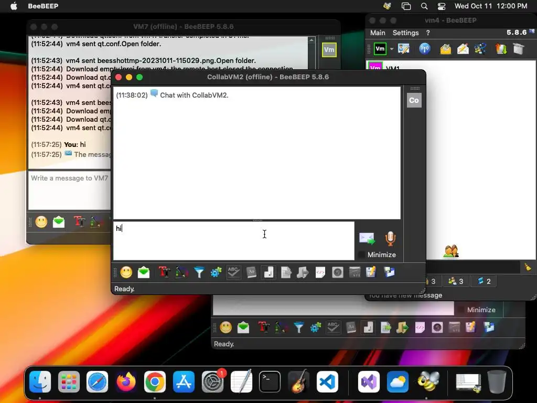This screenshot has width=537, height=403.
Task: Click the gray window icon in CollabVM2 toolbar
Action: coord(355,272)
